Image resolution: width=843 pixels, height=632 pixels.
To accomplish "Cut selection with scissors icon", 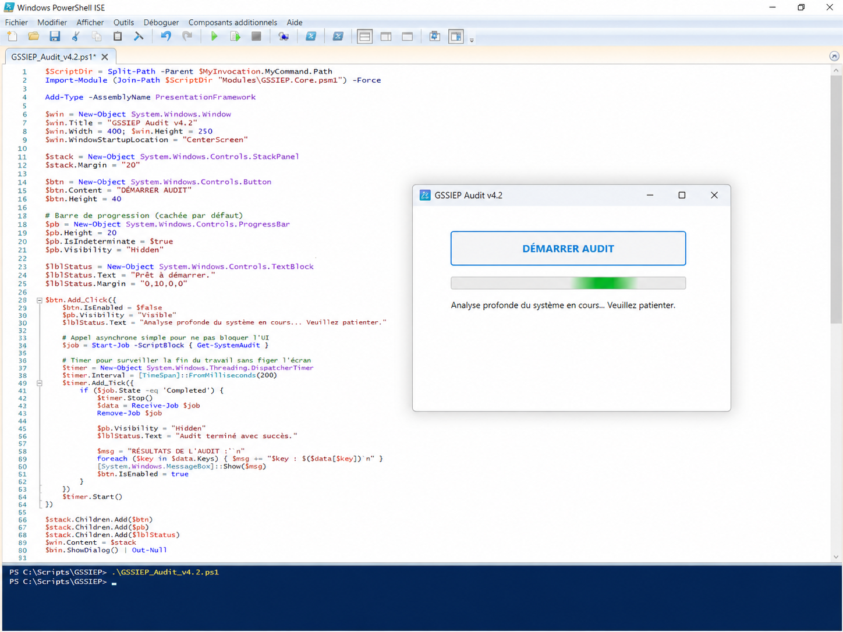I will pyautogui.click(x=76, y=37).
